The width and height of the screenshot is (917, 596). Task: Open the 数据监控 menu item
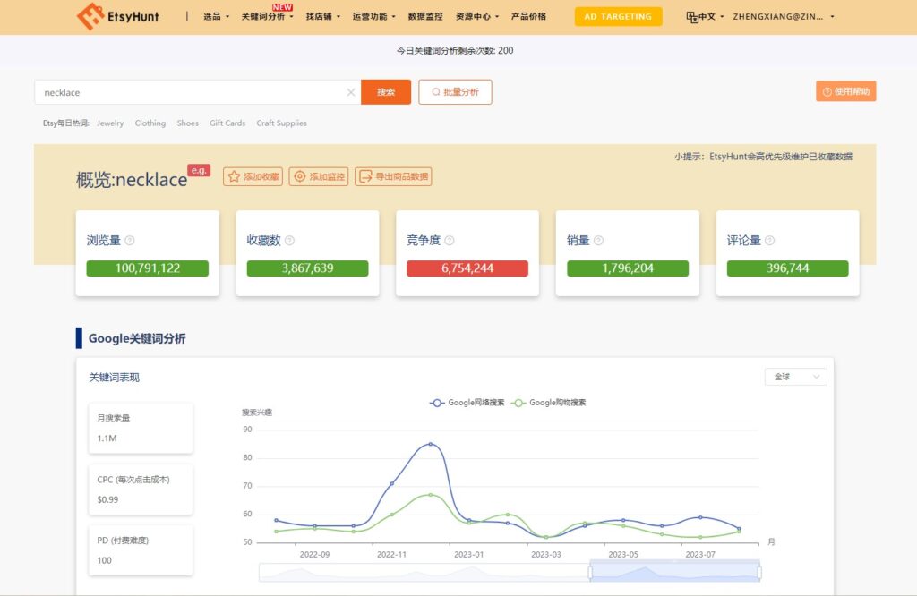(424, 16)
